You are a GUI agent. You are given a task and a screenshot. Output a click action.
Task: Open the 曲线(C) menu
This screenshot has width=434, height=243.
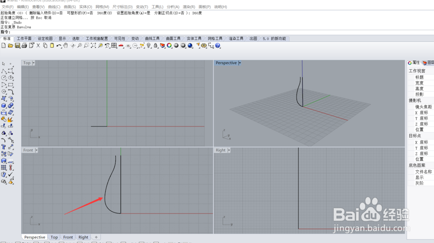(x=54, y=7)
